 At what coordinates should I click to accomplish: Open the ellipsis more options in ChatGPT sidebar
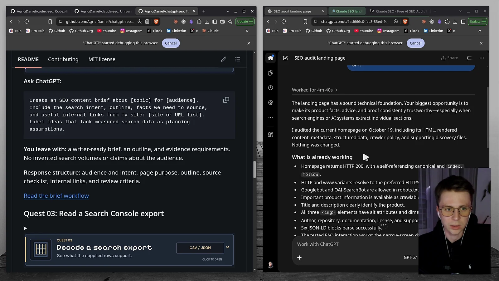point(270,117)
